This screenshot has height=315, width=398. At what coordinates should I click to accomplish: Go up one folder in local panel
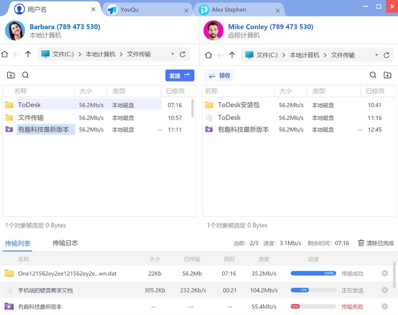coord(28,54)
